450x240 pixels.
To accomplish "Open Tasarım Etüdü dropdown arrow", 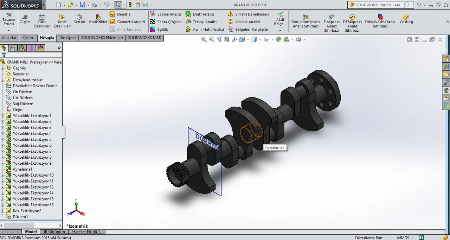I will pyautogui.click(x=9, y=30).
